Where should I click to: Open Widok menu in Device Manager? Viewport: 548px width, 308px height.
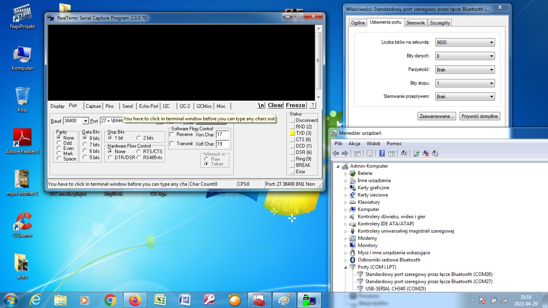pyautogui.click(x=373, y=144)
